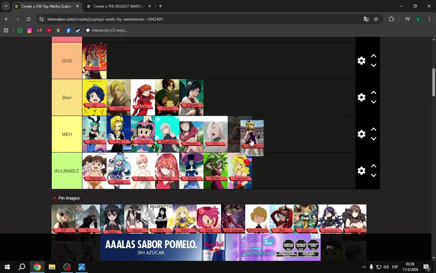Viewport: 436px width, 273px height.
Task: Select the Bulma image in MEH tier
Action: pos(95,134)
